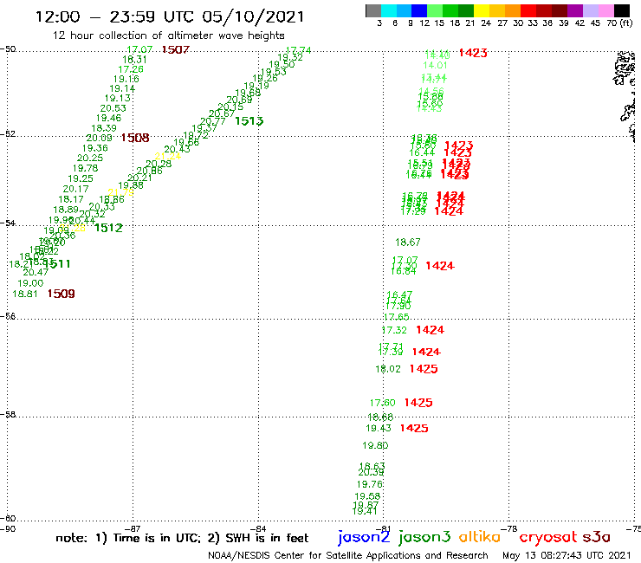
Task: Click the green time label 1512
Action: point(108,228)
